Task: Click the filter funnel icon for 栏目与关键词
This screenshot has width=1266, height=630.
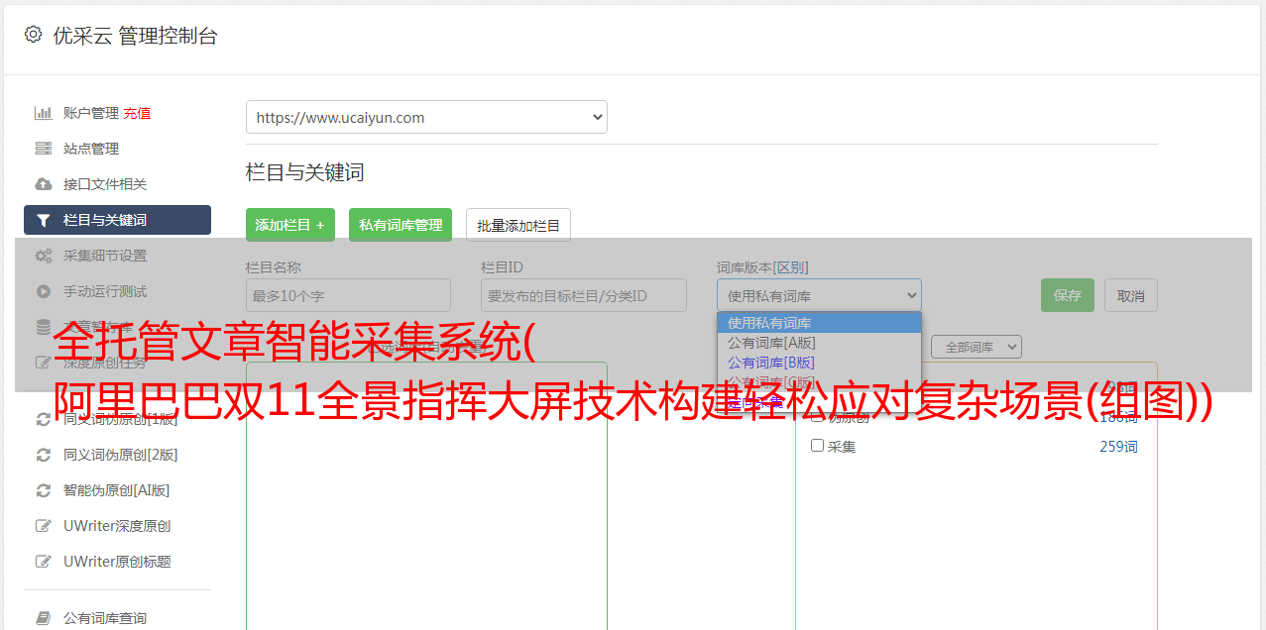Action: [x=43, y=220]
